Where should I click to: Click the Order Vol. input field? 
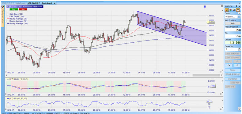click(x=232, y=49)
